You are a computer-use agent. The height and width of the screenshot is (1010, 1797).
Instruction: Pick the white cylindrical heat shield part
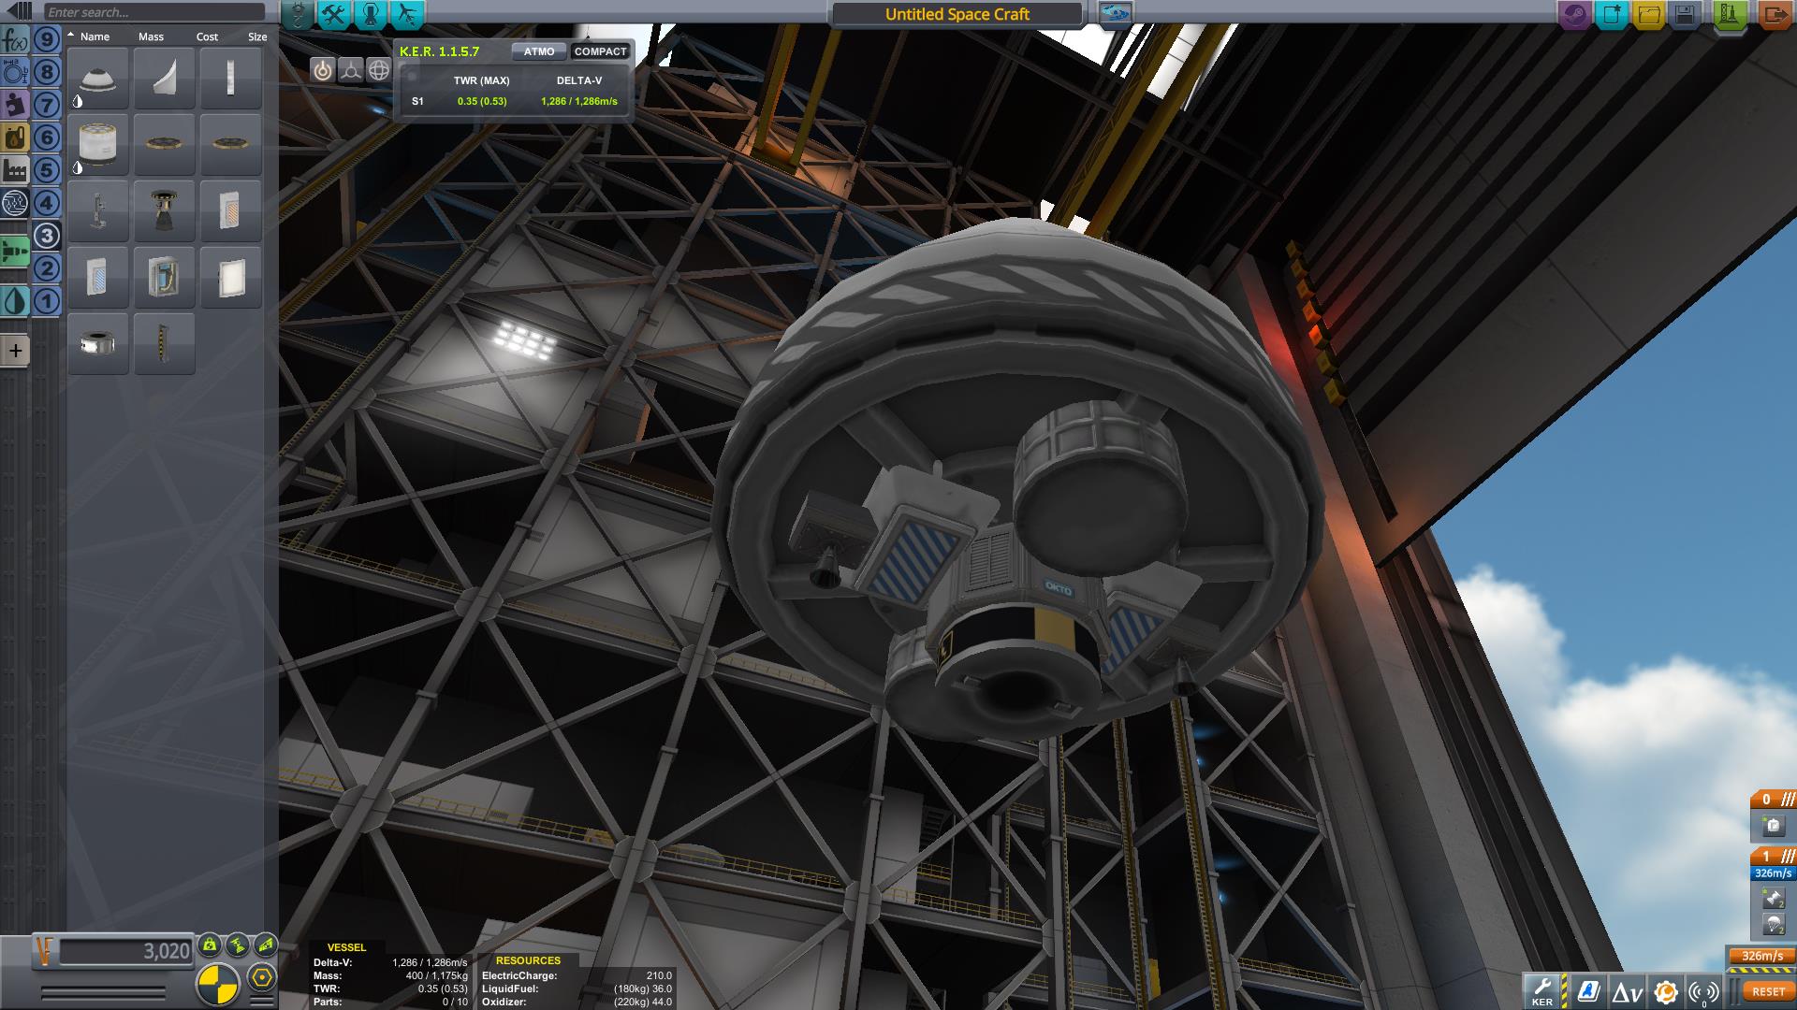(x=98, y=145)
